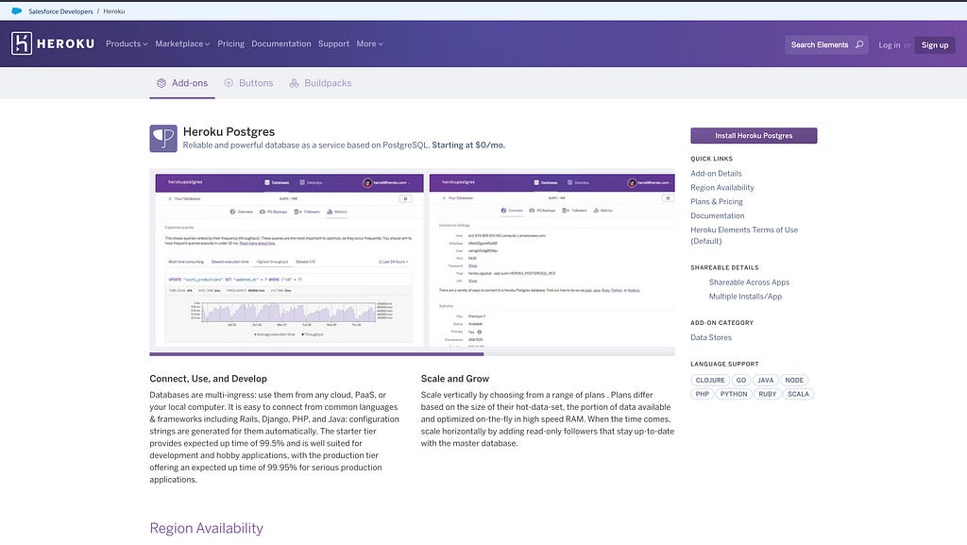Select the JAVA language tag
The image size is (967, 545).
(x=765, y=380)
